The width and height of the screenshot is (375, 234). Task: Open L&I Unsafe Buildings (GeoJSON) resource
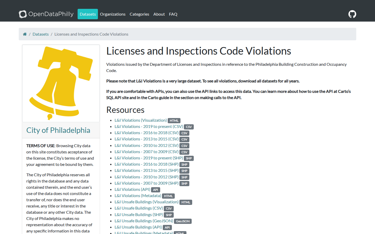coord(144,221)
